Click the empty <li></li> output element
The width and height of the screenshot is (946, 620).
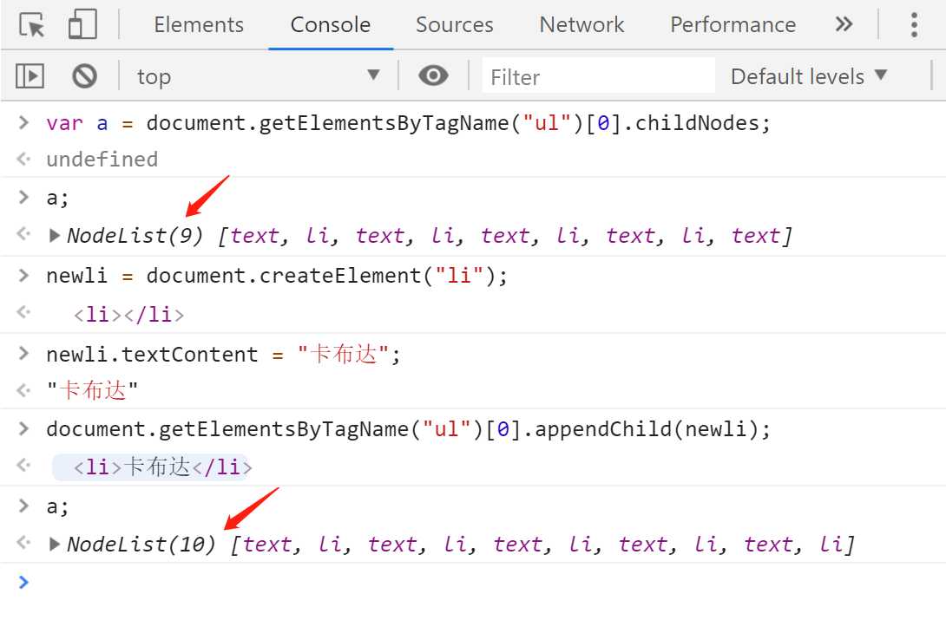click(x=128, y=314)
